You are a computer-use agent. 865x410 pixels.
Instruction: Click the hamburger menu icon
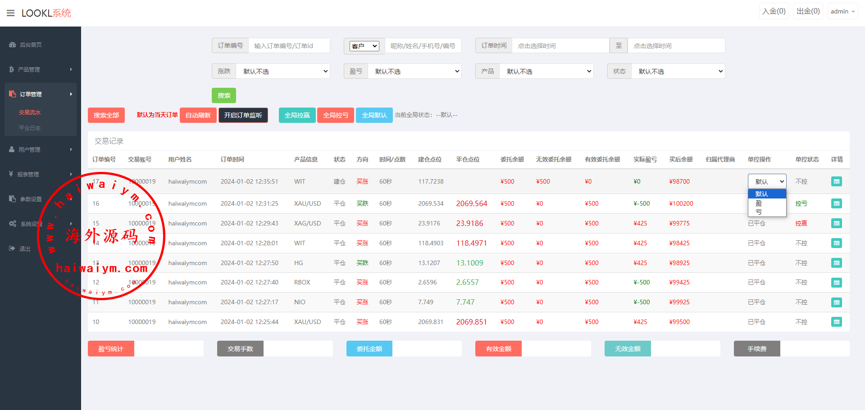11,13
